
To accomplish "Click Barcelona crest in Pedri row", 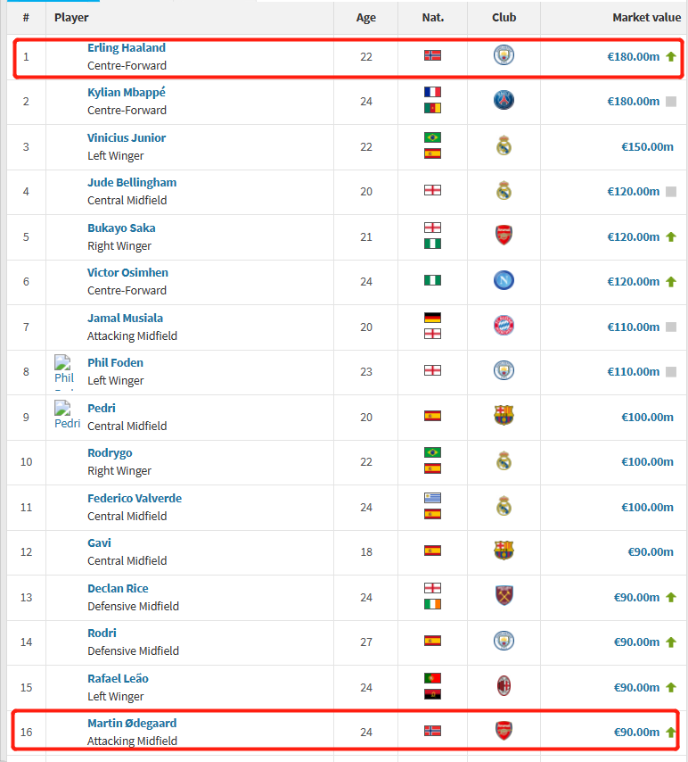I will point(504,416).
